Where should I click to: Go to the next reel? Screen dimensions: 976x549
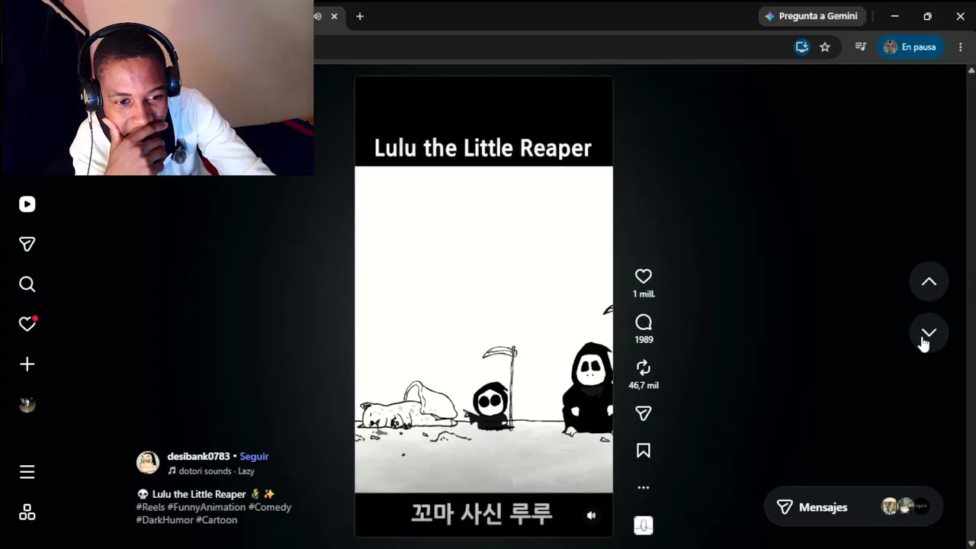[x=929, y=333]
